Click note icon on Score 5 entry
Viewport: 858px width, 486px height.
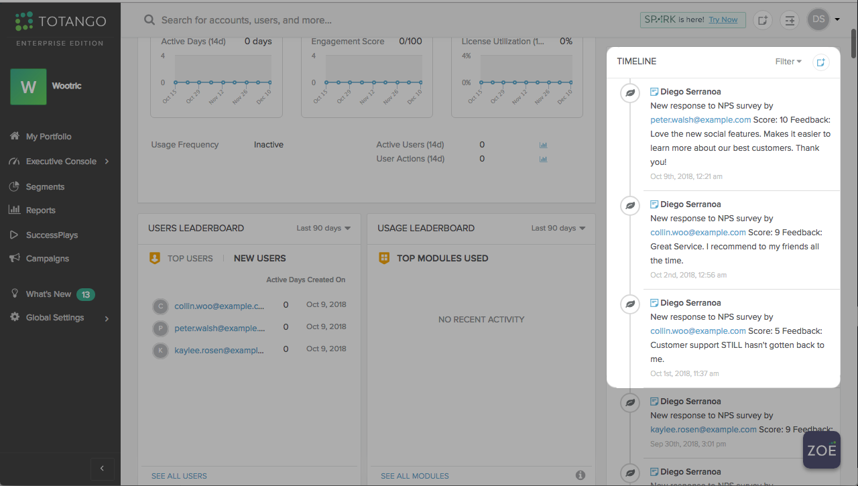click(654, 303)
